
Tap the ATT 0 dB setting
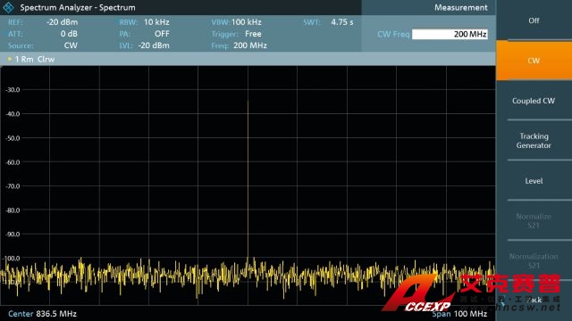tap(43, 34)
